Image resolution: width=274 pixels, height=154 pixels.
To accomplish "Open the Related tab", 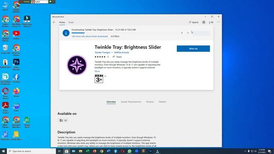I will (x=162, y=102).
